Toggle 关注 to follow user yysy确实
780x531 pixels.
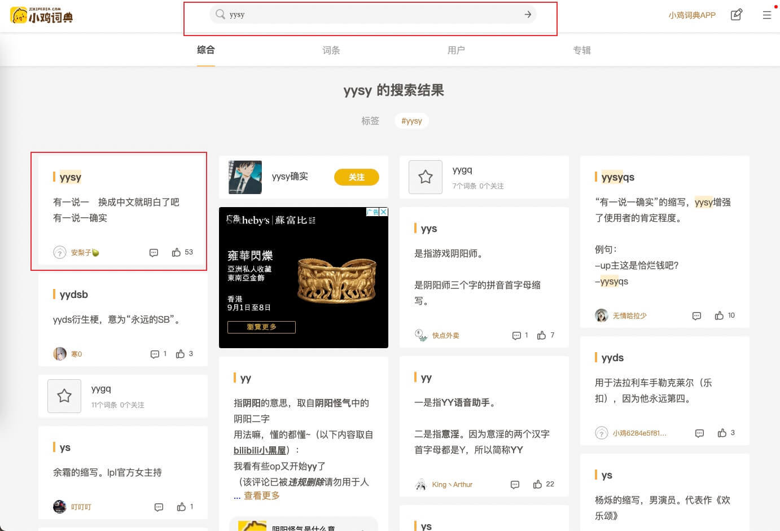[356, 177]
